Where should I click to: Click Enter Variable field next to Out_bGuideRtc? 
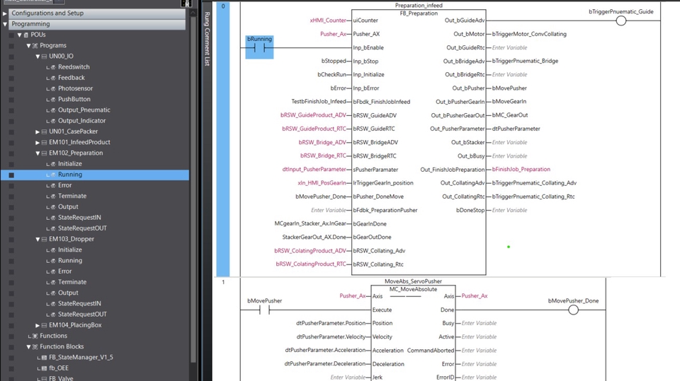click(x=509, y=47)
